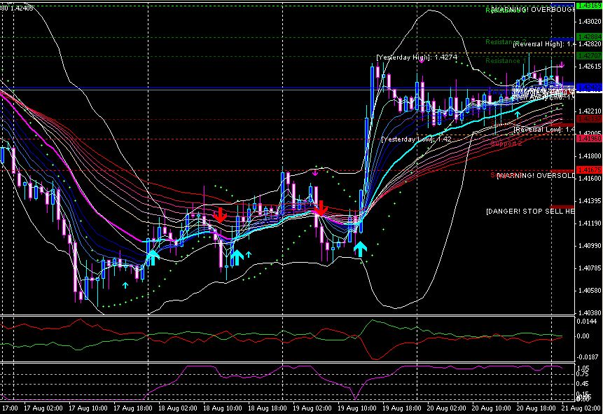Select the Yesterday Low 1.42 label

click(416, 139)
